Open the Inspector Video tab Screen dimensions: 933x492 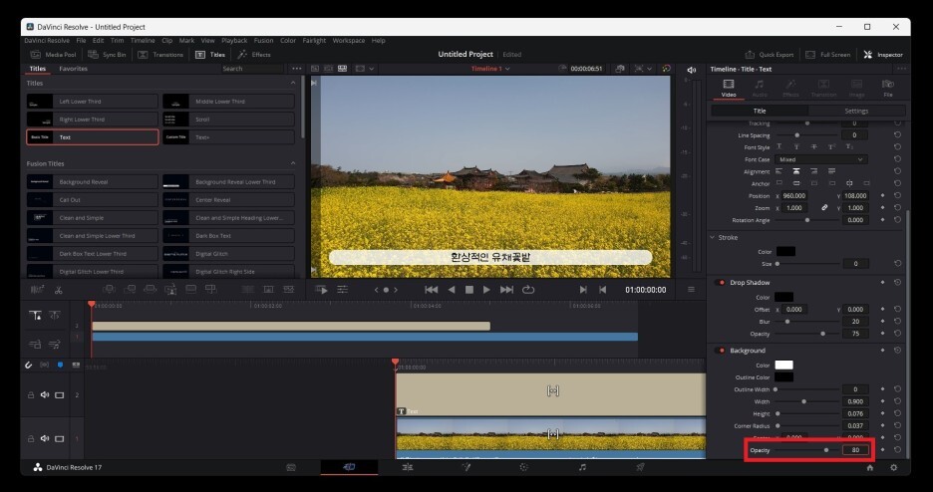[x=729, y=88]
